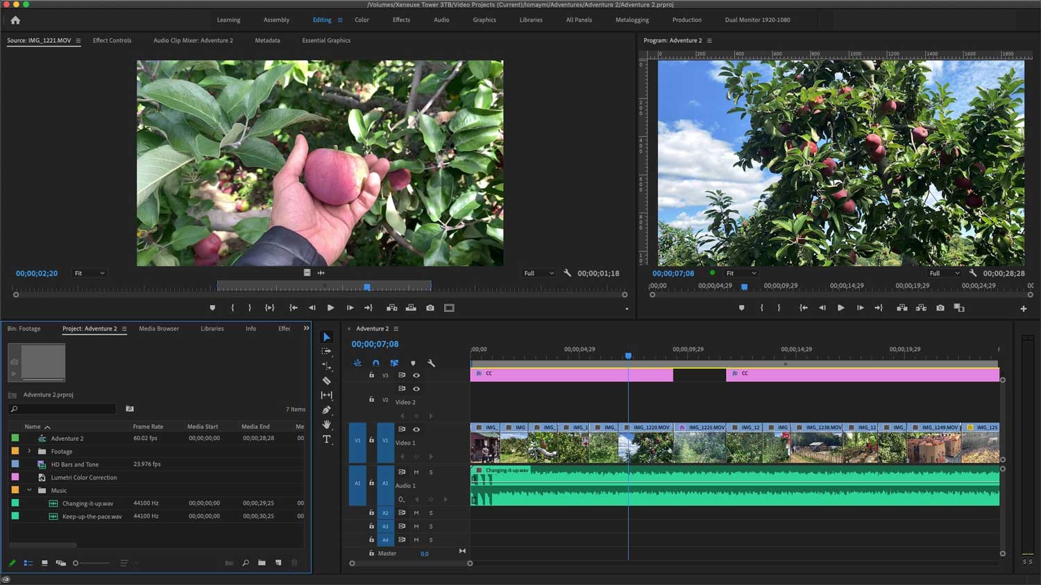Viewport: 1041px width, 585px height.
Task: Switch to the Effect Controls tab
Action: [x=112, y=40]
